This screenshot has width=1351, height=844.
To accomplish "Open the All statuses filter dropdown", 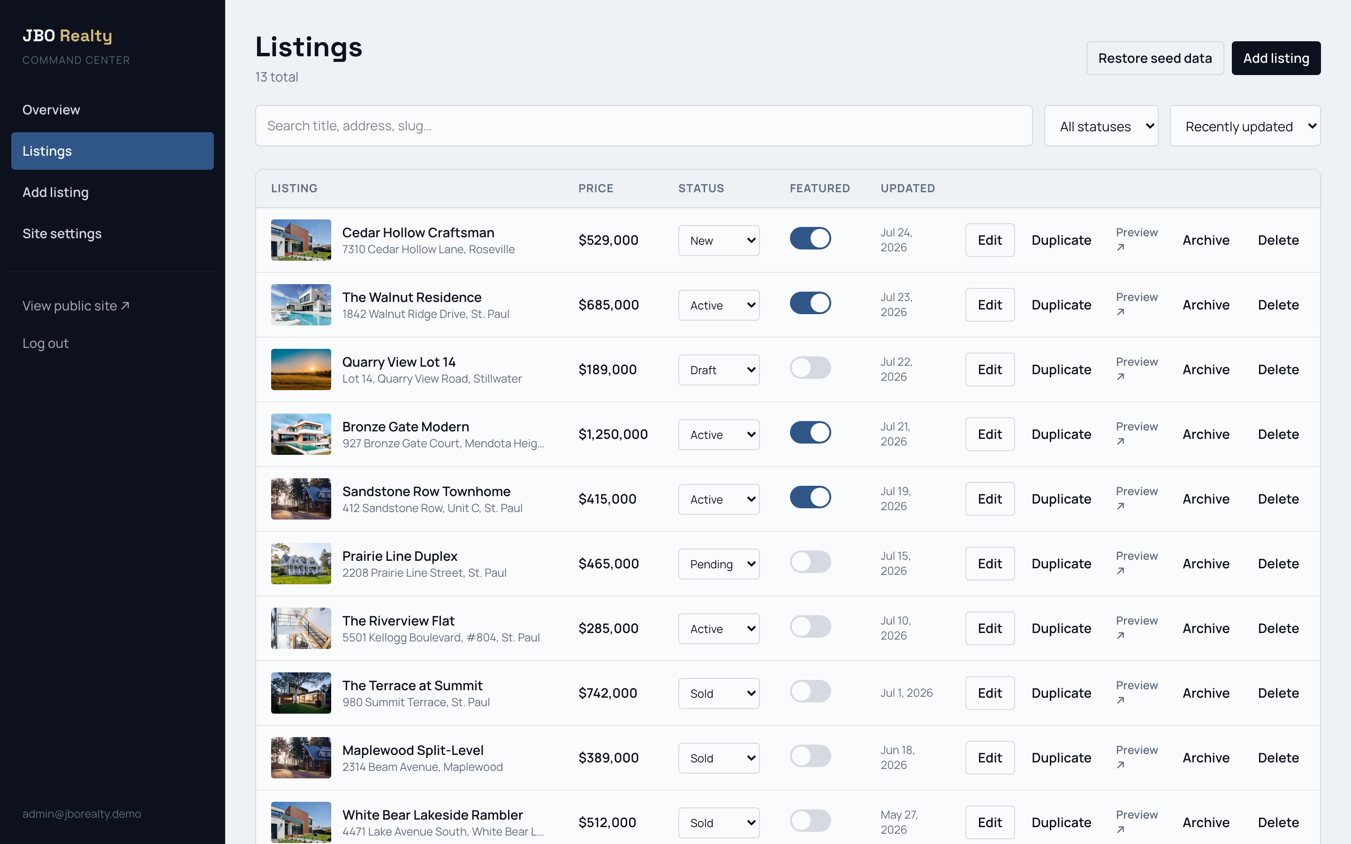I will click(x=1101, y=126).
